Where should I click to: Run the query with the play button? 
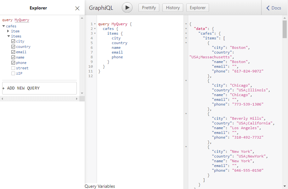(127, 8)
